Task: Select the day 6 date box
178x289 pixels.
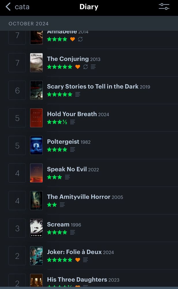Action: (17, 90)
